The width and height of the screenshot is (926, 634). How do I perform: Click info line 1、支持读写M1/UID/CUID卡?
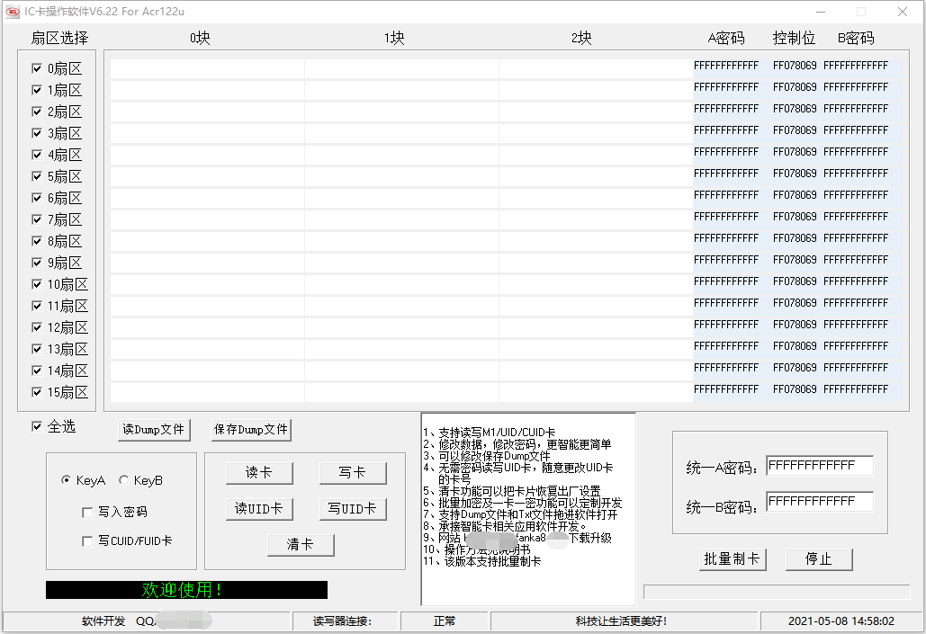[x=489, y=433]
